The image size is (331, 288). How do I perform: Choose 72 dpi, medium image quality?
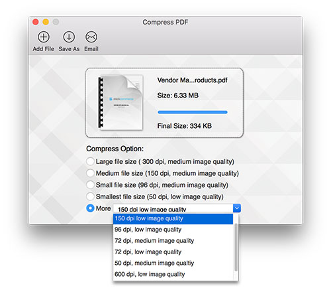[173, 241]
